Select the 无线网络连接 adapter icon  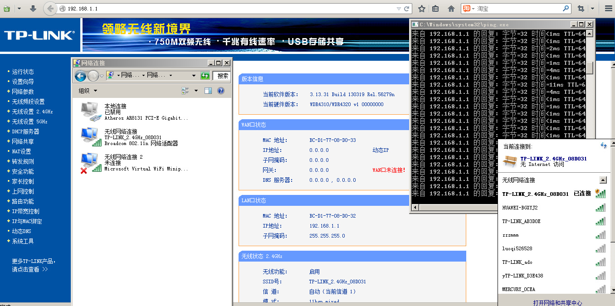pyautogui.click(x=91, y=137)
